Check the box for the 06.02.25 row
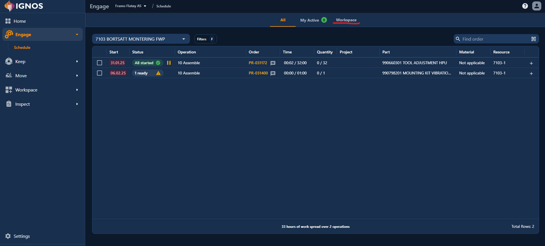The image size is (545, 246). 100,73
